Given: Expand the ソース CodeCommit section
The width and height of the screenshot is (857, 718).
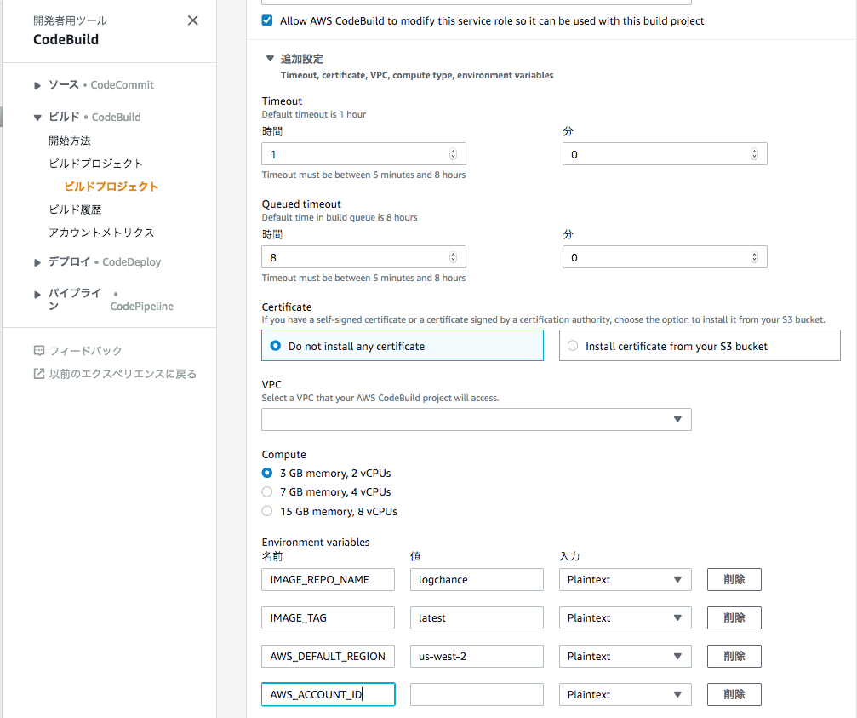Looking at the screenshot, I should coord(37,85).
